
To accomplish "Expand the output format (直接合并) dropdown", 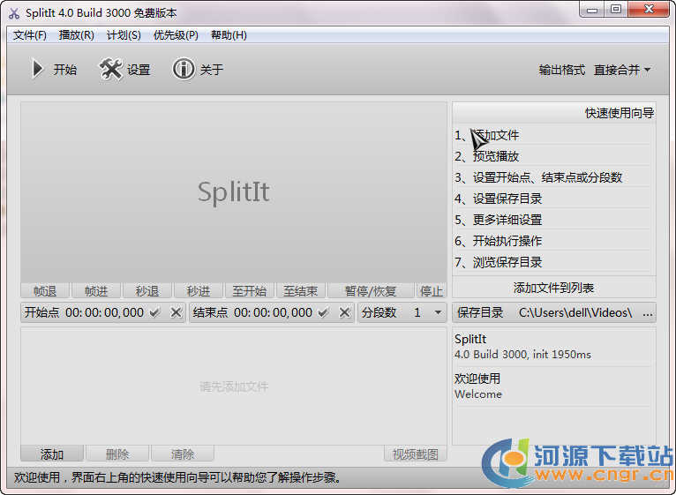I will point(622,70).
